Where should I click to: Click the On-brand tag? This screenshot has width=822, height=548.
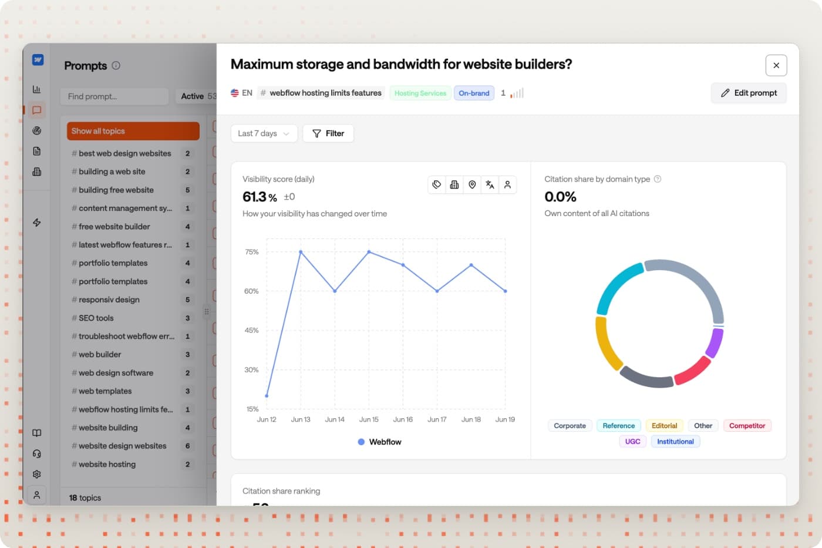click(x=474, y=93)
